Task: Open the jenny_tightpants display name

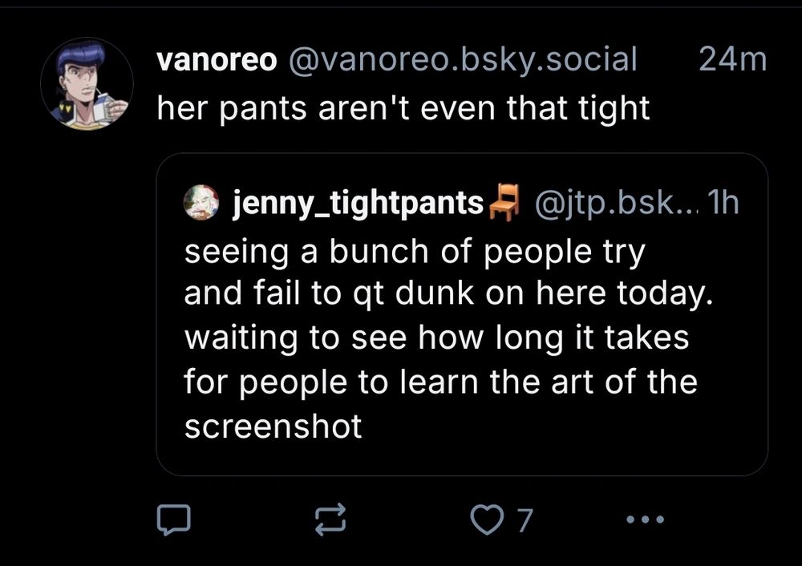Action: [x=358, y=204]
